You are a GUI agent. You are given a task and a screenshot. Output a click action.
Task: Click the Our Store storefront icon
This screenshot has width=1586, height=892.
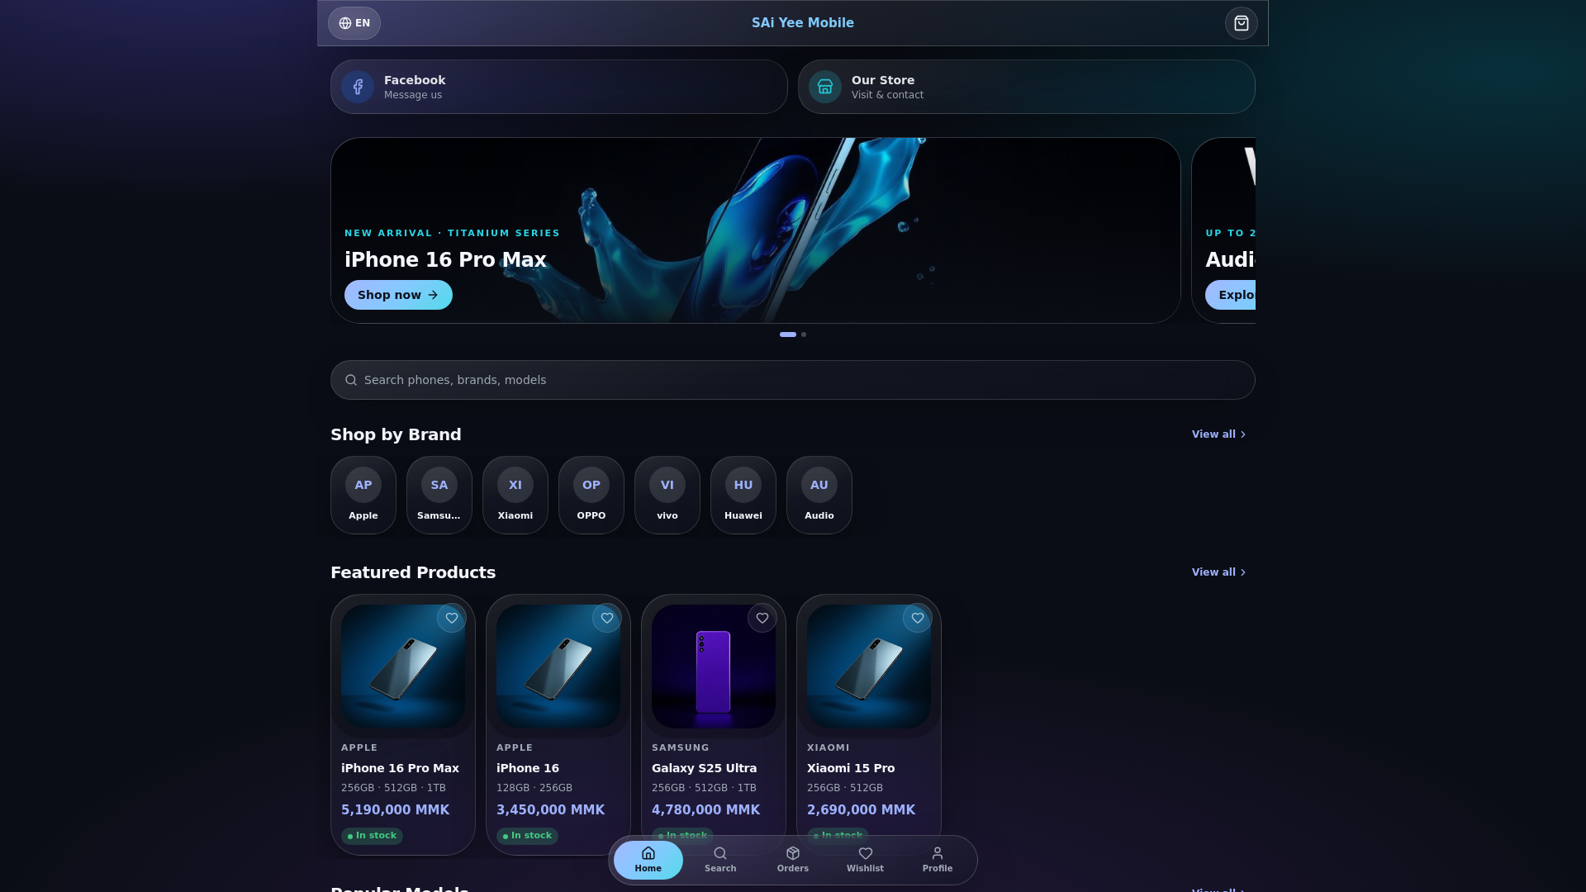point(825,87)
